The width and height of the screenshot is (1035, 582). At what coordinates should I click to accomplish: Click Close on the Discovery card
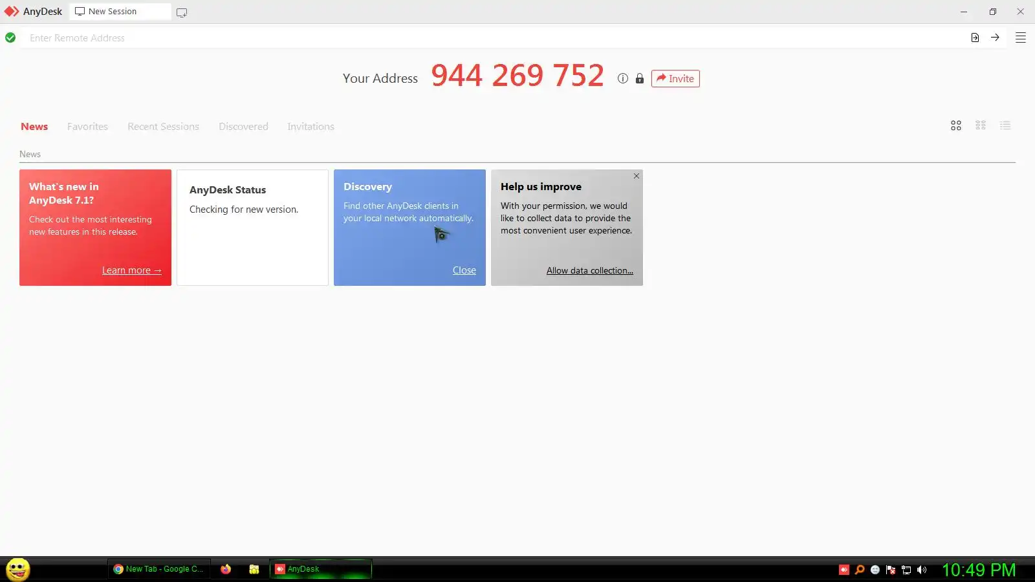tap(464, 270)
